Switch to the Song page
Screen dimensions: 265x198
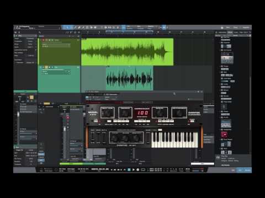click(236, 28)
